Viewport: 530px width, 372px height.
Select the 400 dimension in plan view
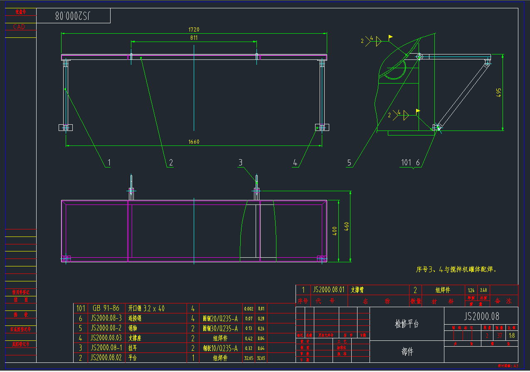point(335,231)
